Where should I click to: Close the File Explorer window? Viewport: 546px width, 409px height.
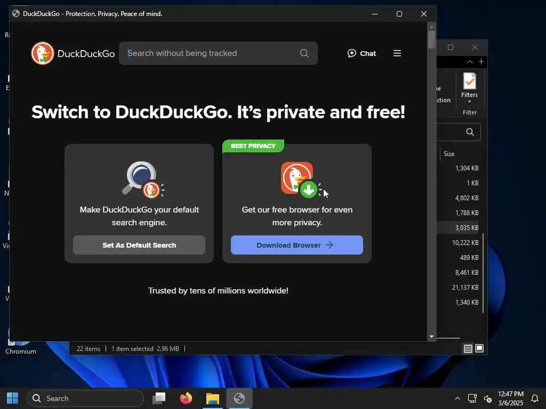475,47
